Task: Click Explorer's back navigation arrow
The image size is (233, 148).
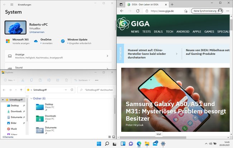Action: point(4,90)
